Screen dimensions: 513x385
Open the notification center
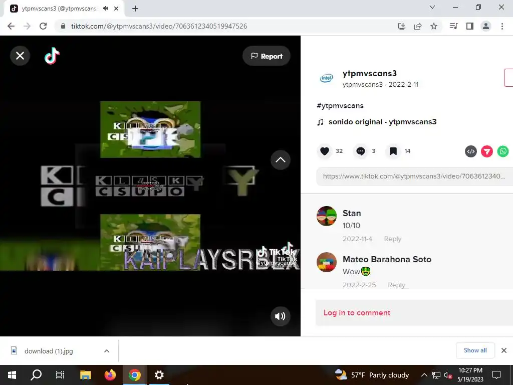coord(496,375)
